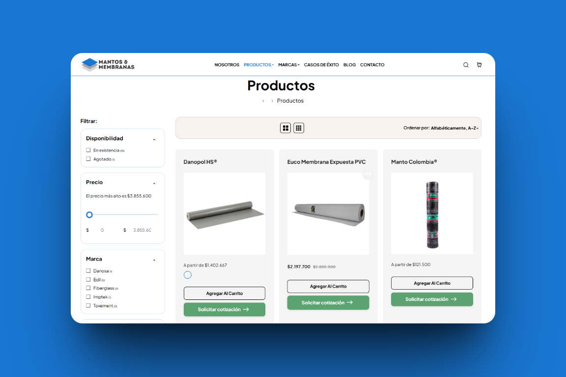Screen dimensions: 566x377
Task: Open Danopol HS product image
Action: point(225,214)
